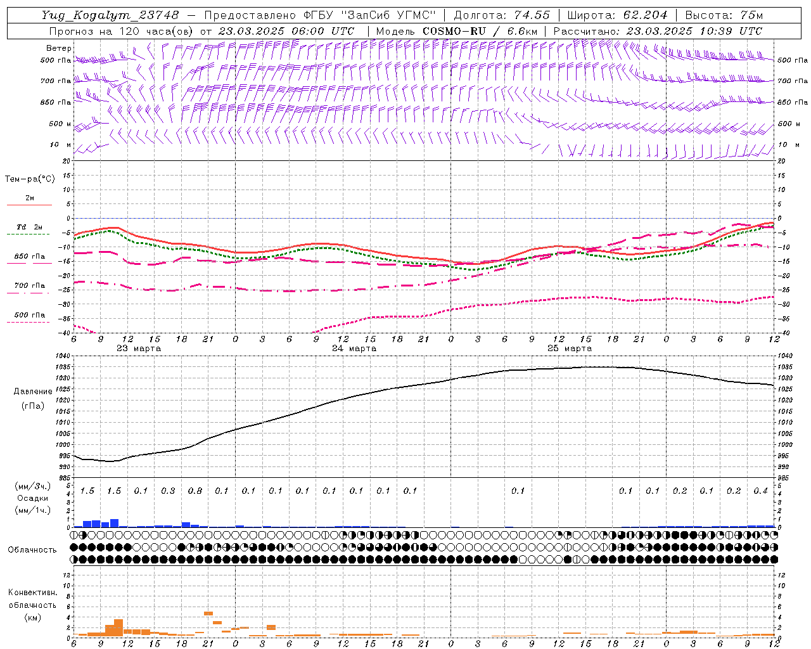
Task: Click the latitude value Широта: 62.204
Action: pyautogui.click(x=617, y=15)
